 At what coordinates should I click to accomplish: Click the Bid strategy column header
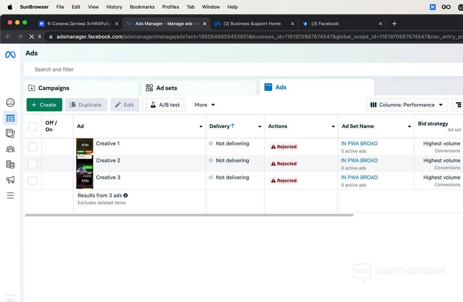pos(433,124)
